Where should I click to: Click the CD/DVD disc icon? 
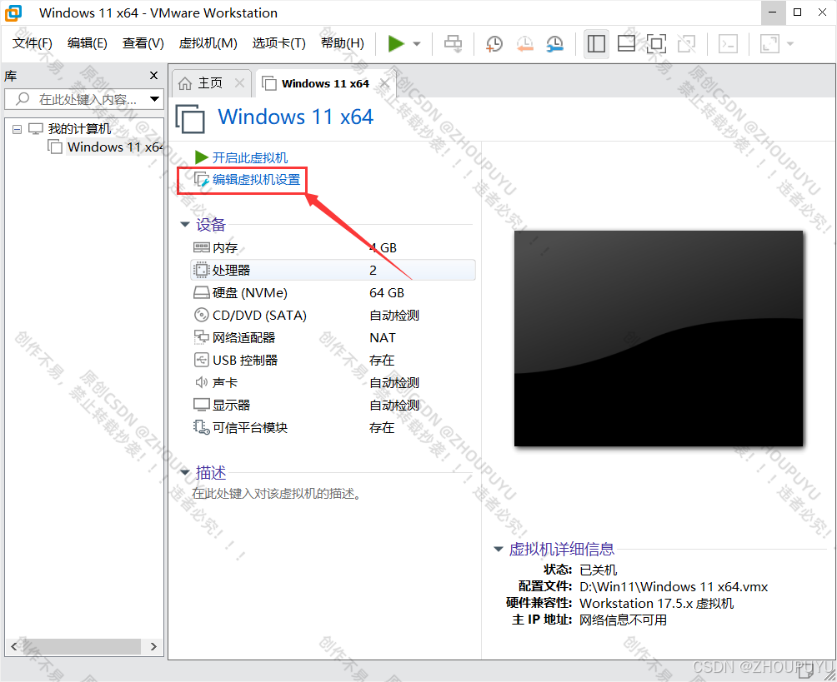click(201, 315)
